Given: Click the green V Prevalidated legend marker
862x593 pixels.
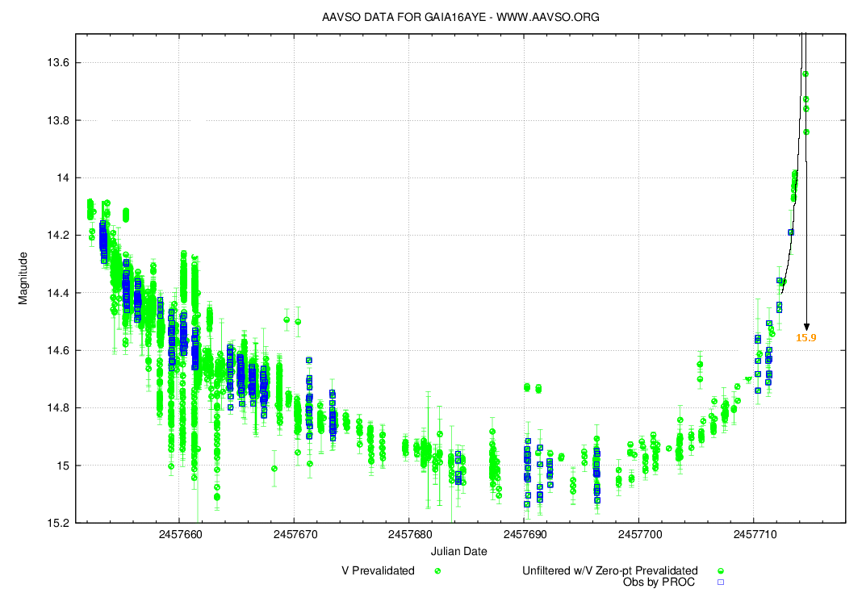Looking at the screenshot, I should point(438,570).
